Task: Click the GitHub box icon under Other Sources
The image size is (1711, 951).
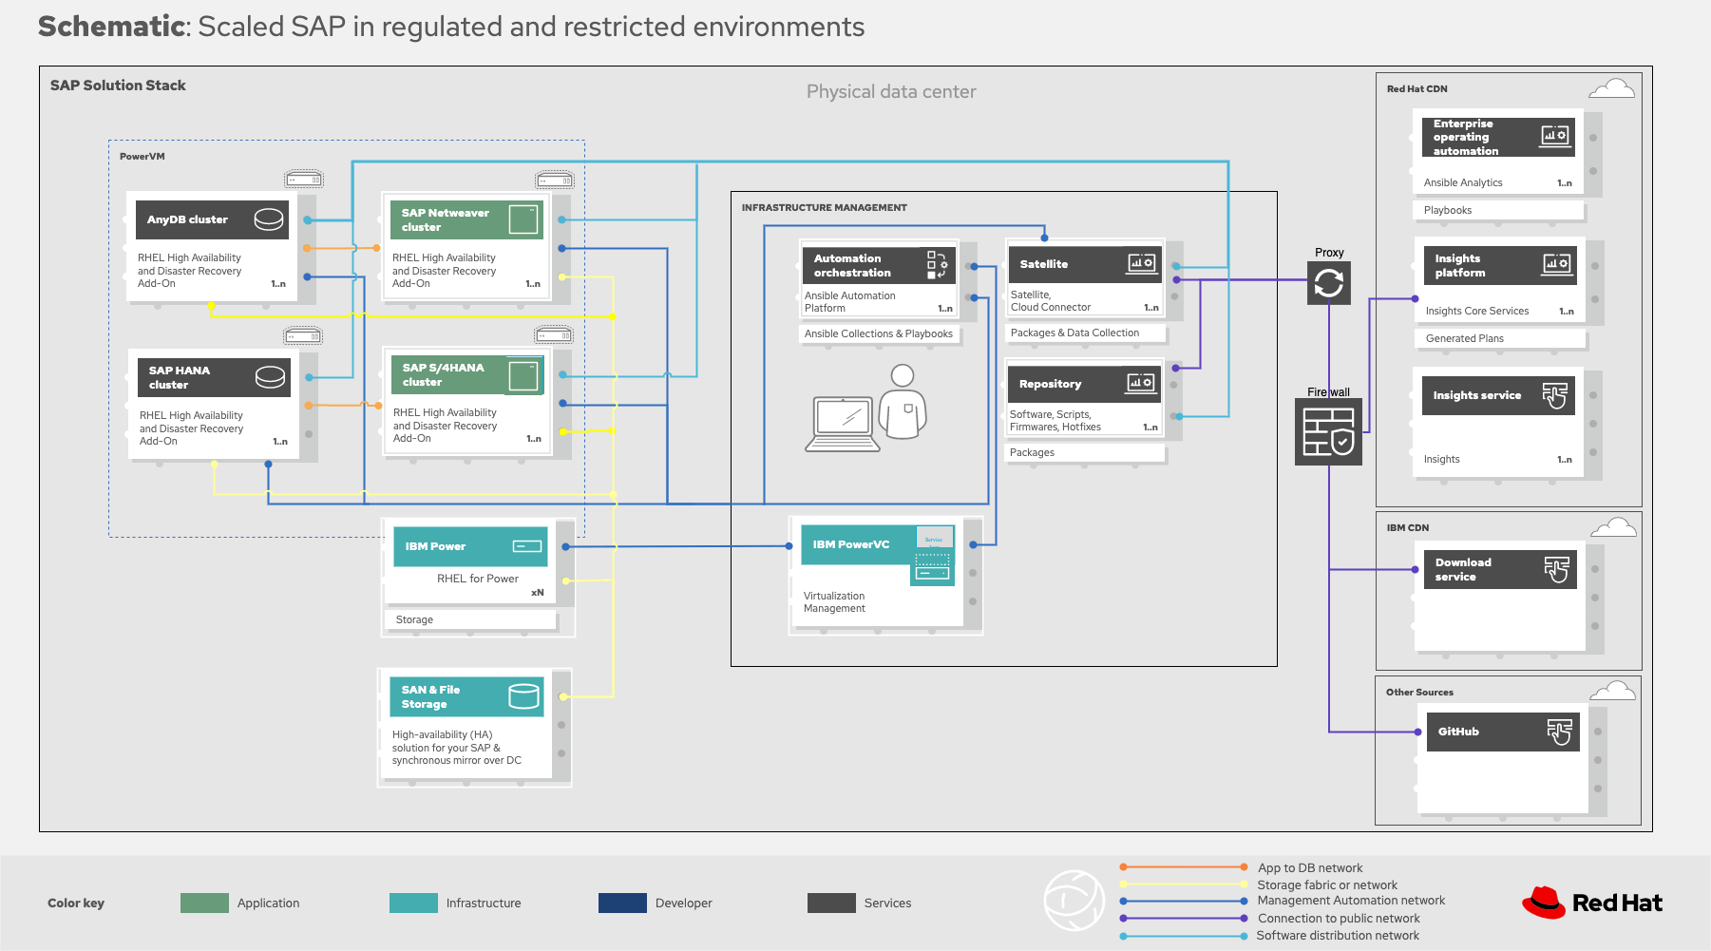Action: (x=1561, y=732)
